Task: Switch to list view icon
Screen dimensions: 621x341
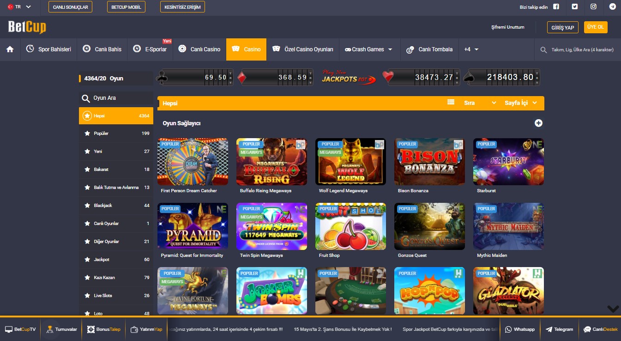Action: pyautogui.click(x=451, y=103)
